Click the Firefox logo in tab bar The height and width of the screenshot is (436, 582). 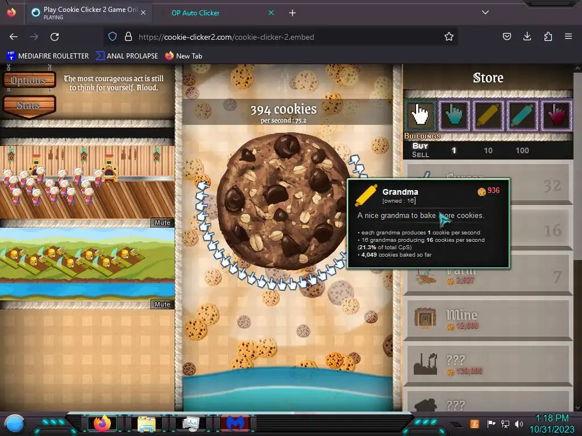[11, 12]
